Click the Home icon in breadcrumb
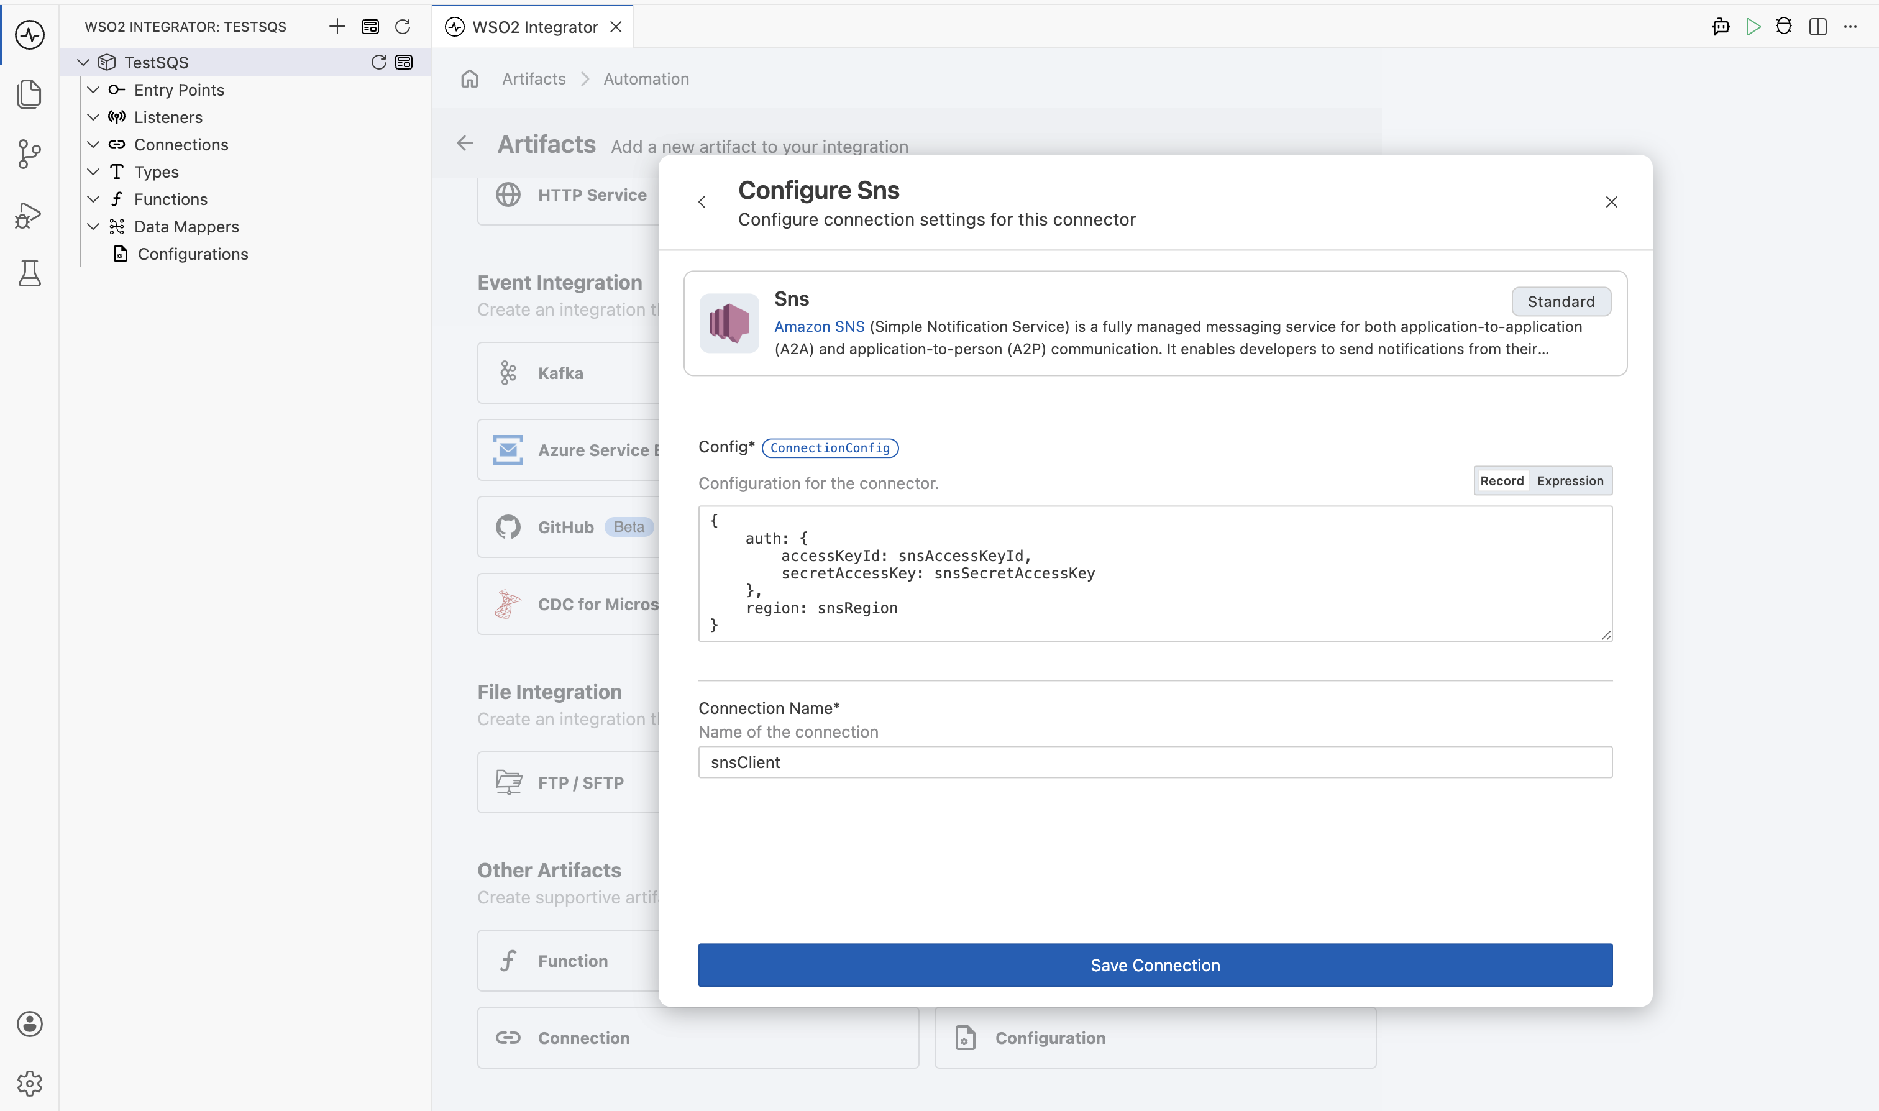This screenshot has width=1879, height=1111. (x=469, y=79)
